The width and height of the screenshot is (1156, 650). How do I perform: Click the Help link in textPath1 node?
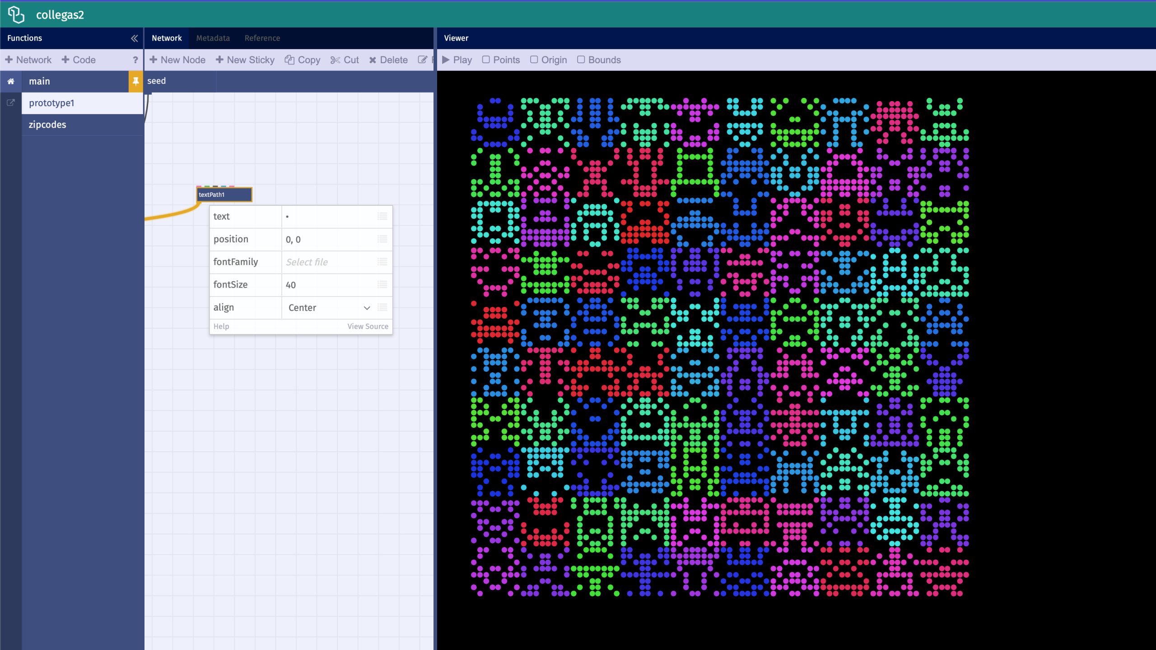coord(221,326)
